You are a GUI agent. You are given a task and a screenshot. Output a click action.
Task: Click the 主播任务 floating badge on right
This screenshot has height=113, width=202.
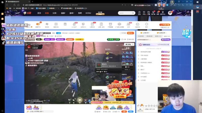(x=186, y=33)
